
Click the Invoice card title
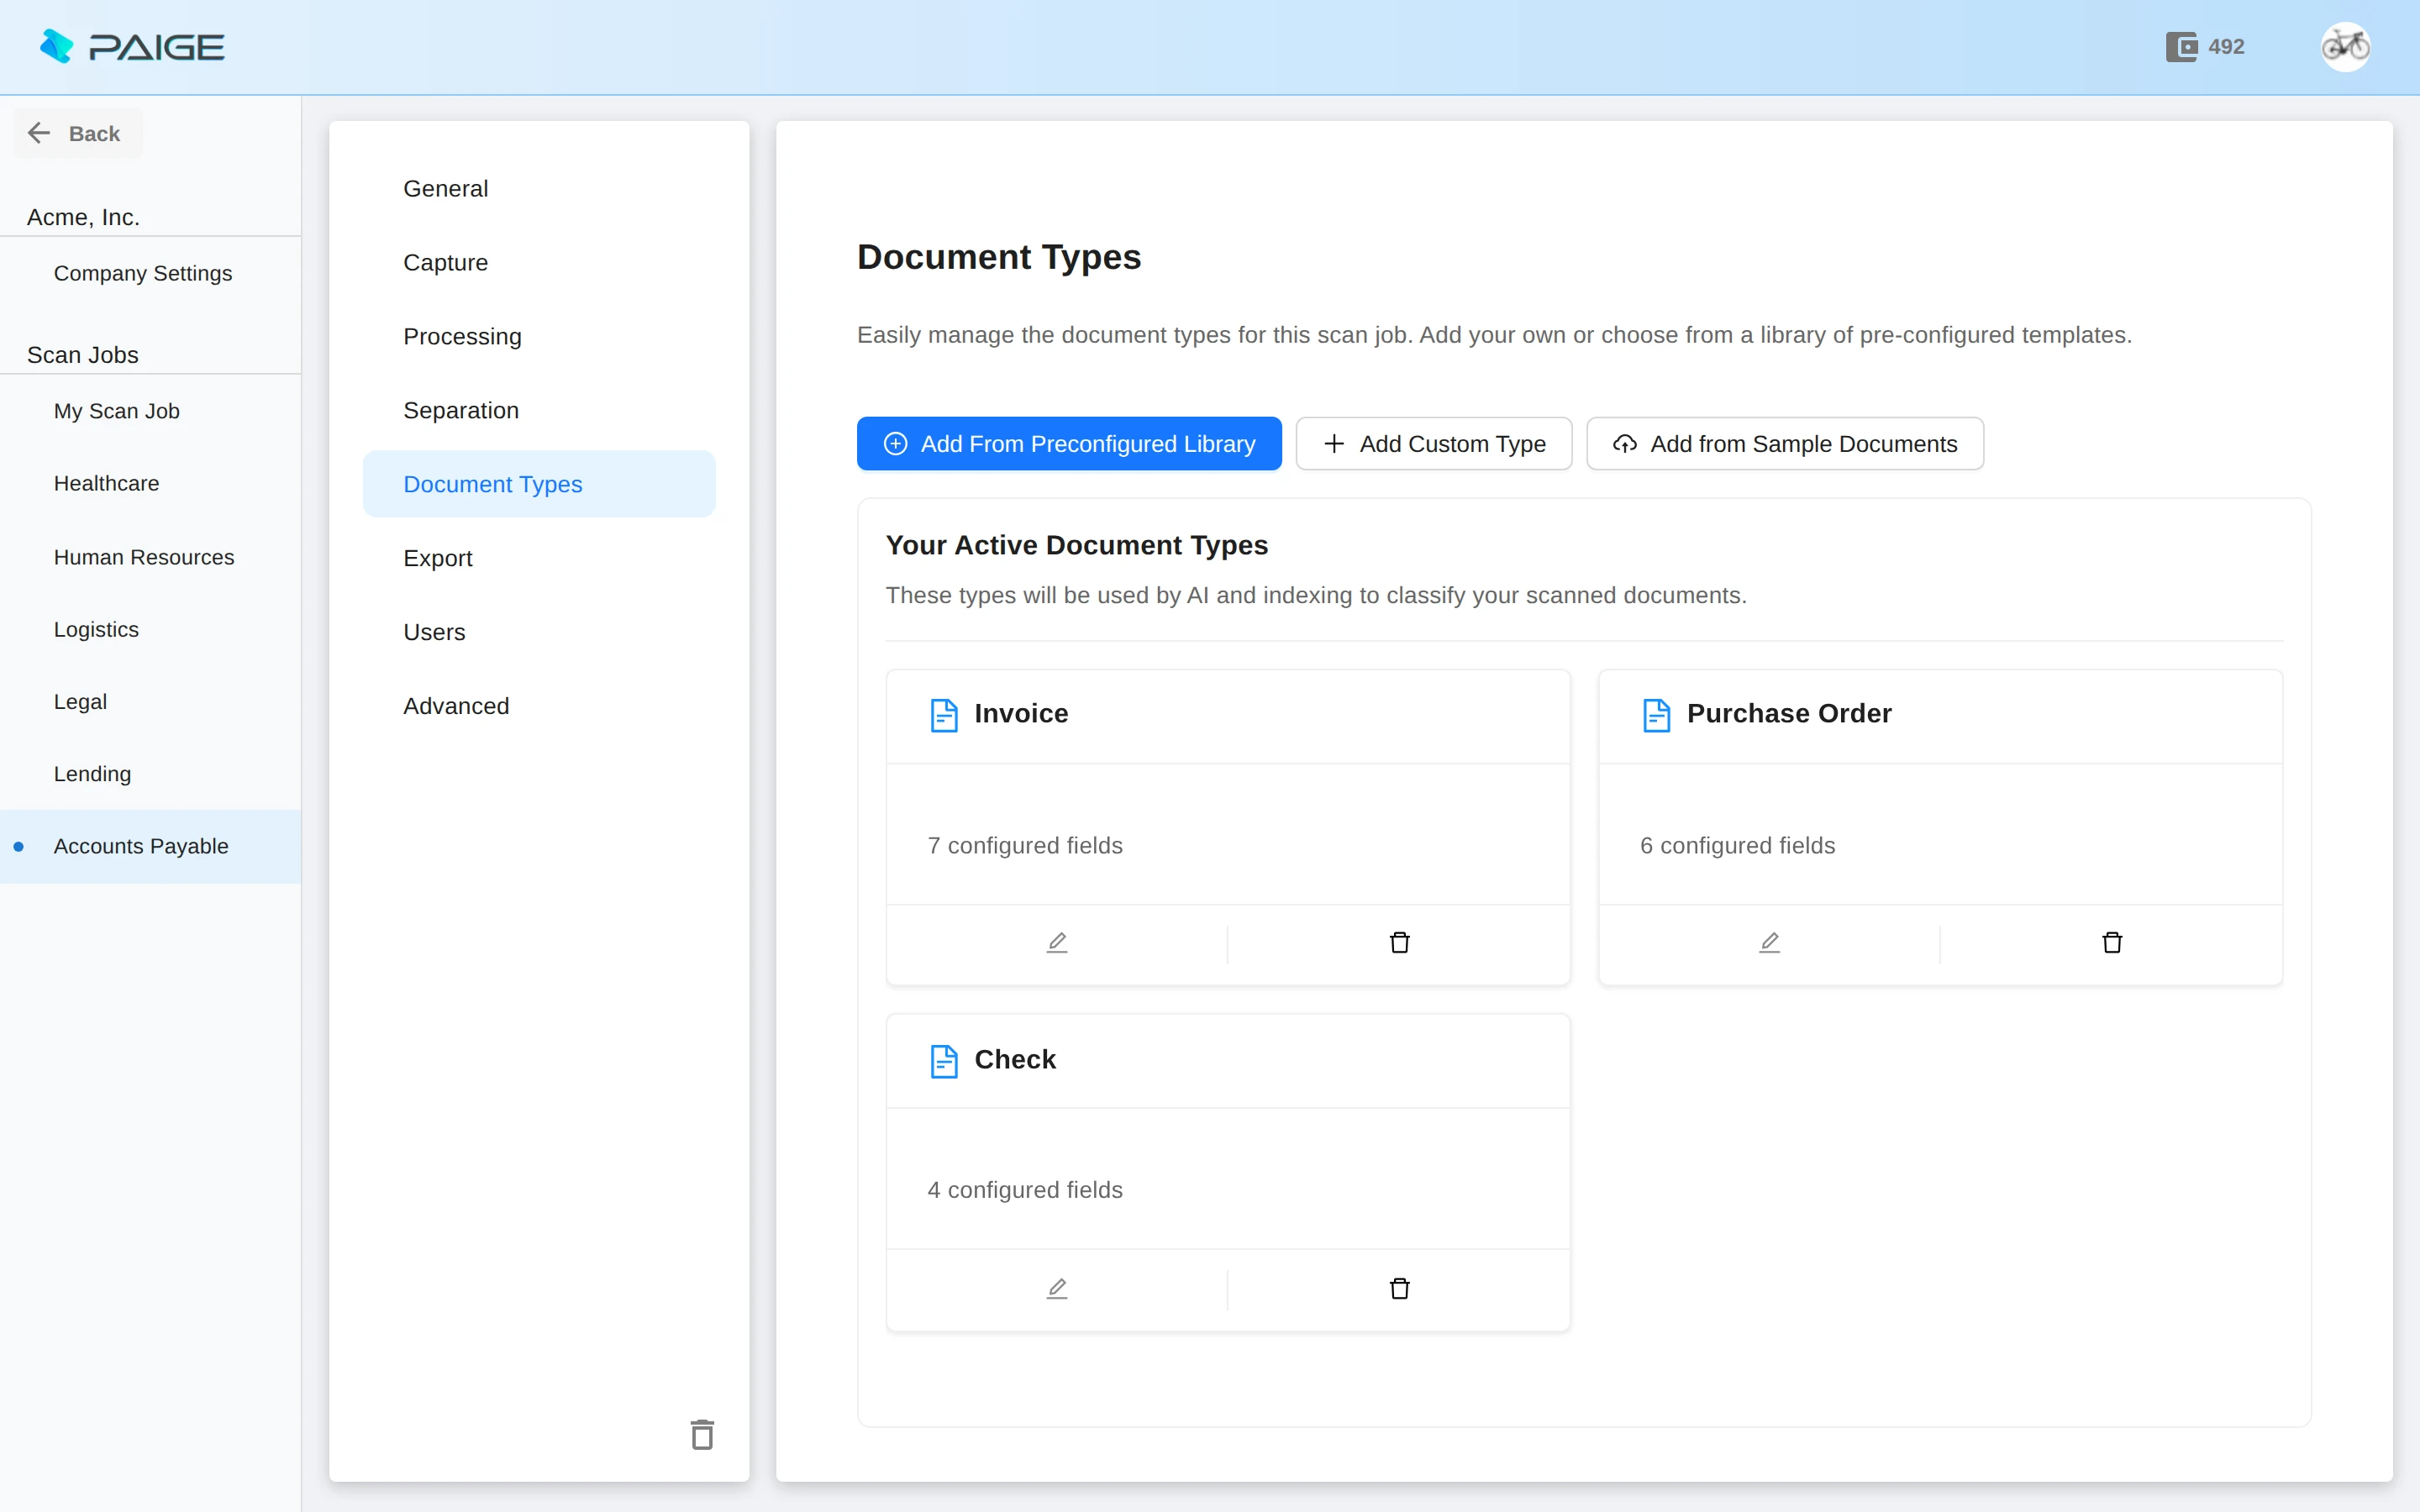(x=1021, y=713)
